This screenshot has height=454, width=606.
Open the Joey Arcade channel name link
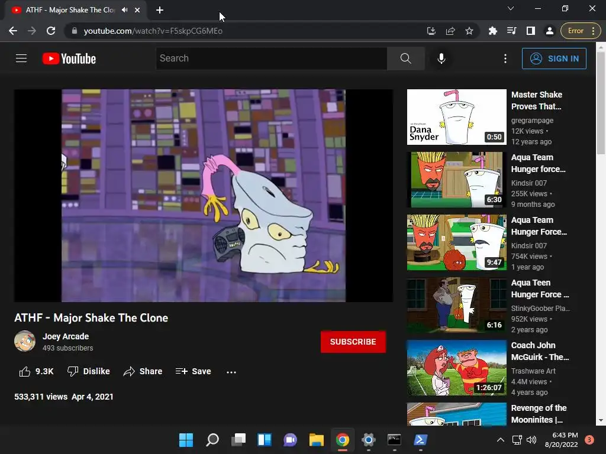coord(66,336)
